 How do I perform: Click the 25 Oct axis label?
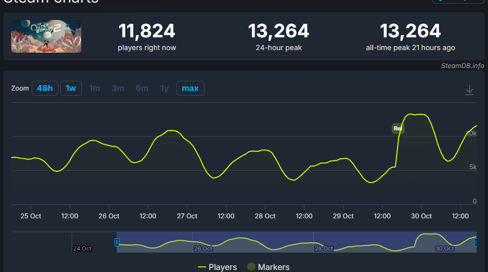(31, 216)
